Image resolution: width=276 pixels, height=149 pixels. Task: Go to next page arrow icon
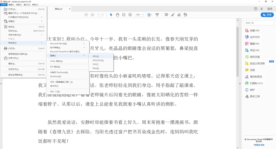tap(93, 15)
